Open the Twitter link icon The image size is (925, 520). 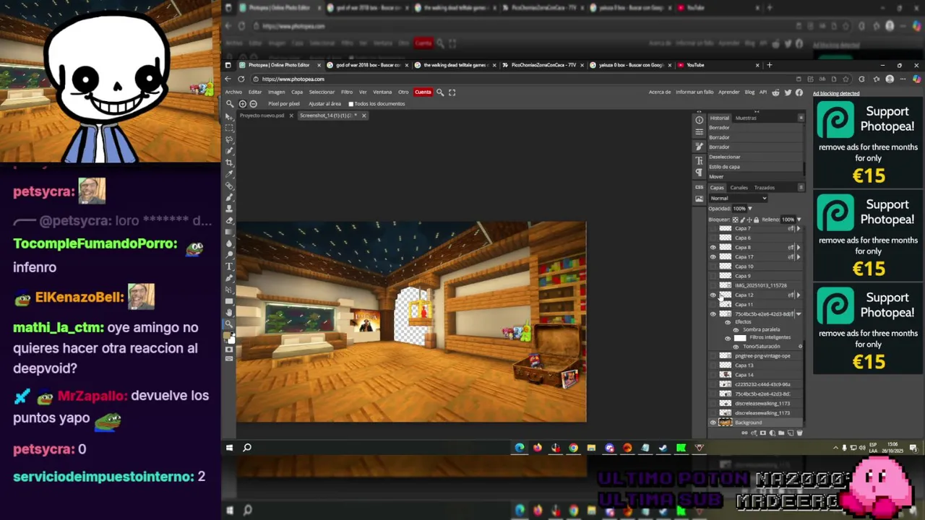788,92
